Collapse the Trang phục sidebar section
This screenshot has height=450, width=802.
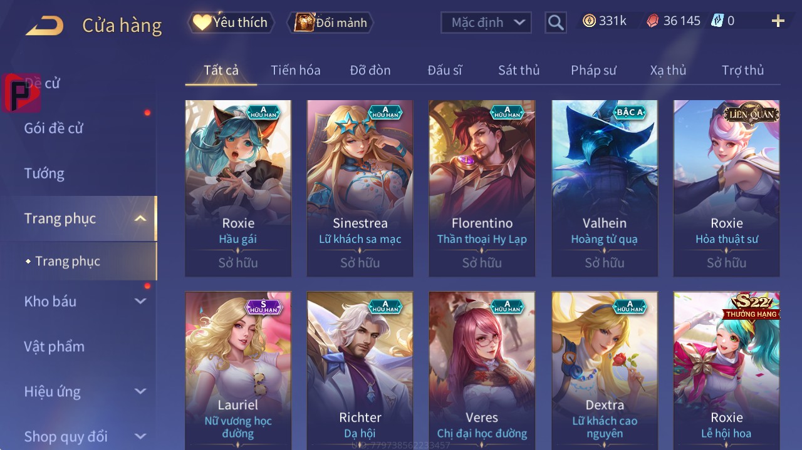coord(140,218)
